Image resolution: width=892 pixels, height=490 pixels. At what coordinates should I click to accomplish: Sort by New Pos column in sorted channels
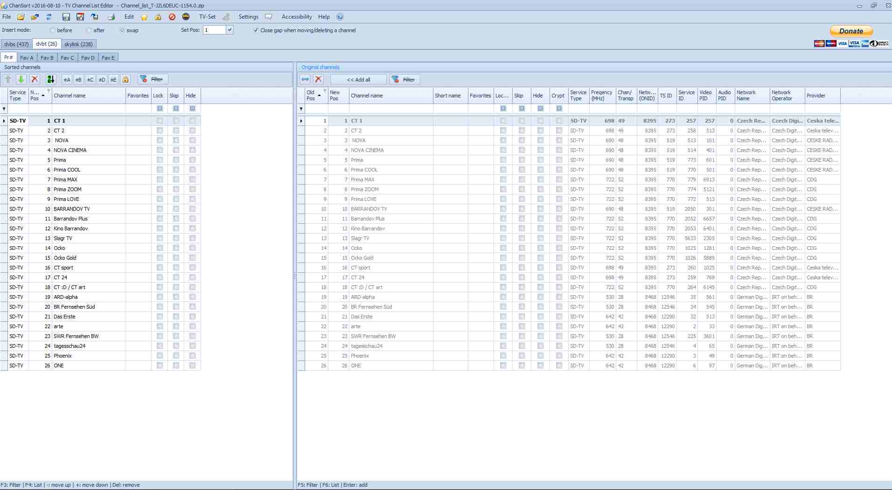(x=40, y=96)
